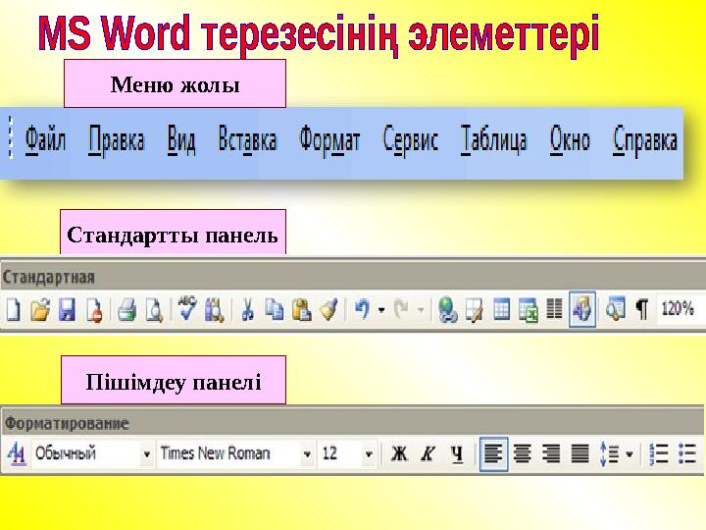This screenshot has height=530, width=706.
Task: Open the Times New Roman font dropdown
Action: pyautogui.click(x=307, y=454)
